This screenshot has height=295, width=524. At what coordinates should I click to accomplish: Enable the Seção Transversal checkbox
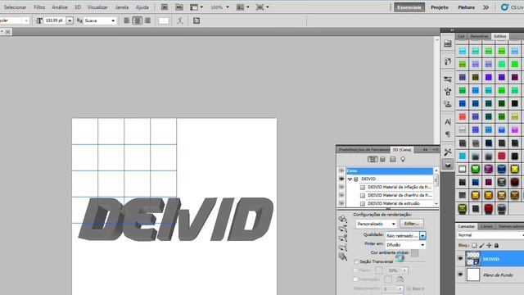click(x=356, y=261)
